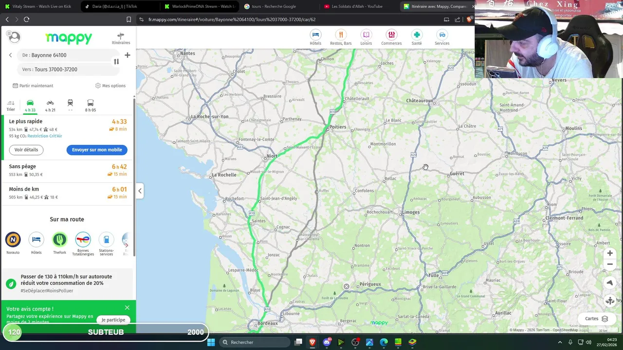Open Santé category
Viewport: 623px width, 350px height.
pos(417,37)
